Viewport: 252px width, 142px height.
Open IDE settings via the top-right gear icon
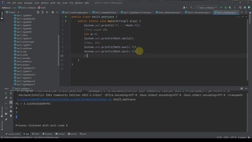pyautogui.click(x=245, y=7)
